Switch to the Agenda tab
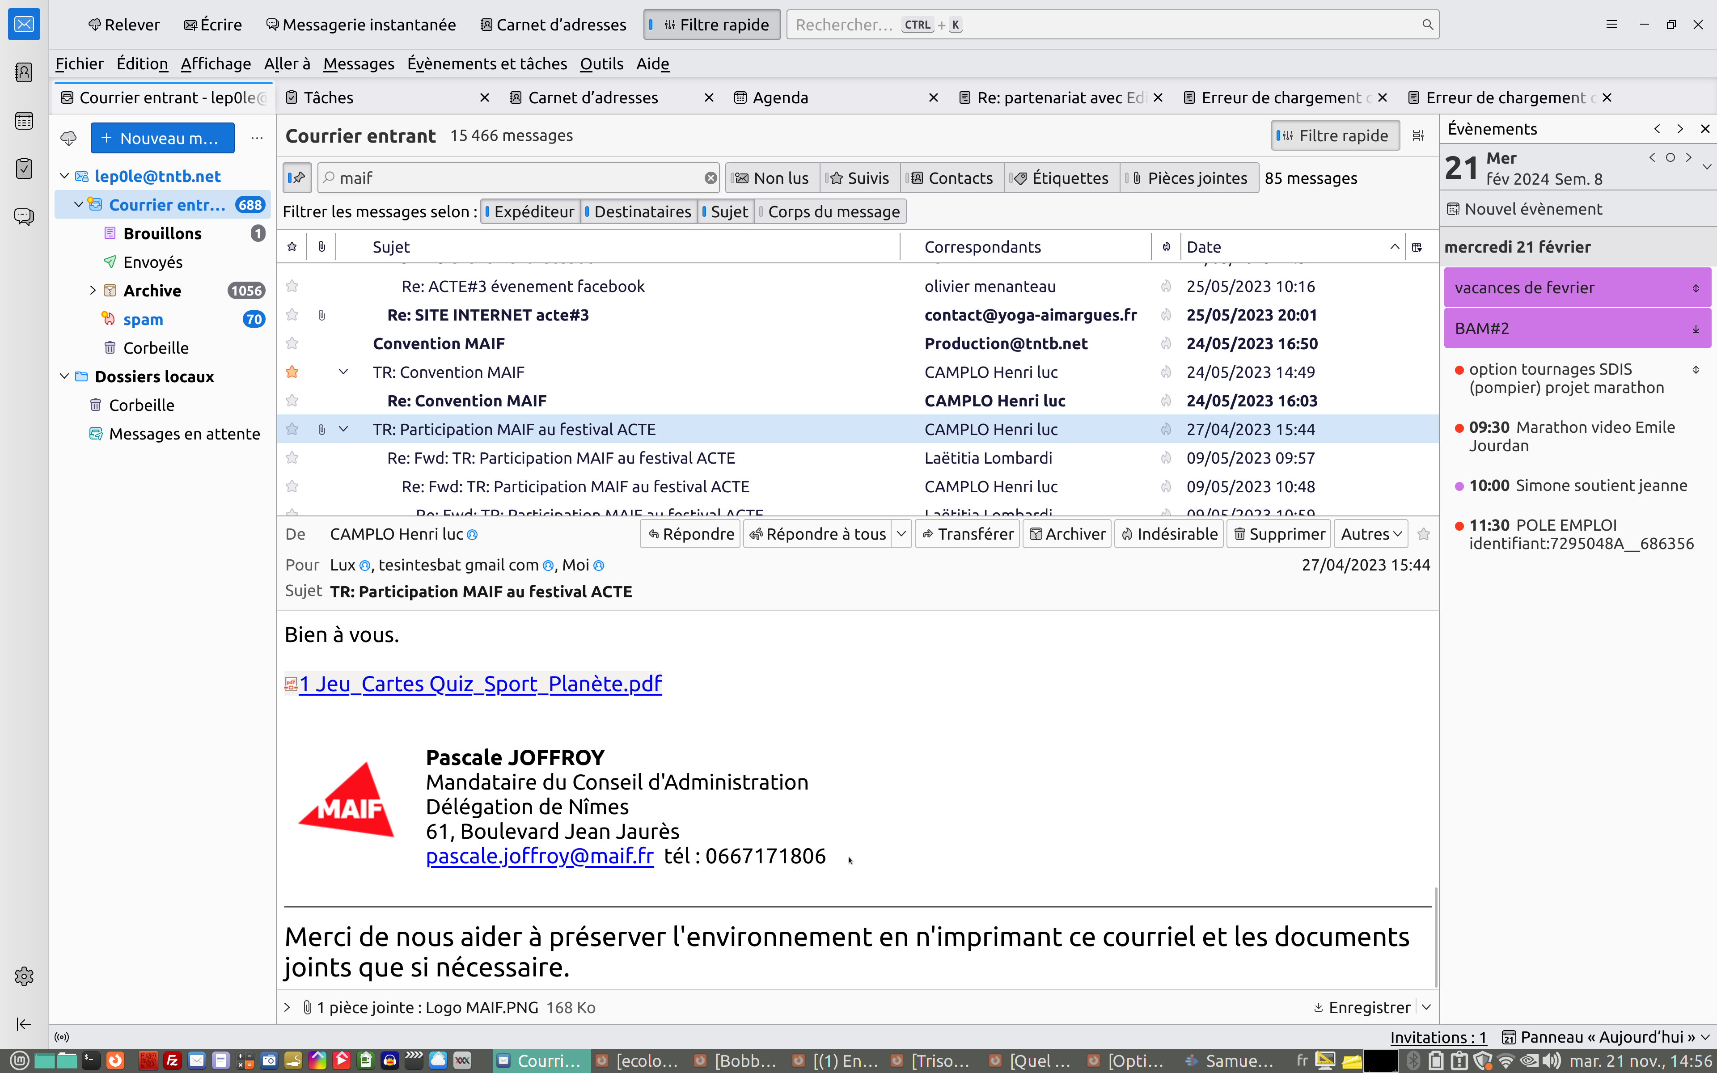1717x1073 pixels. 780,97
